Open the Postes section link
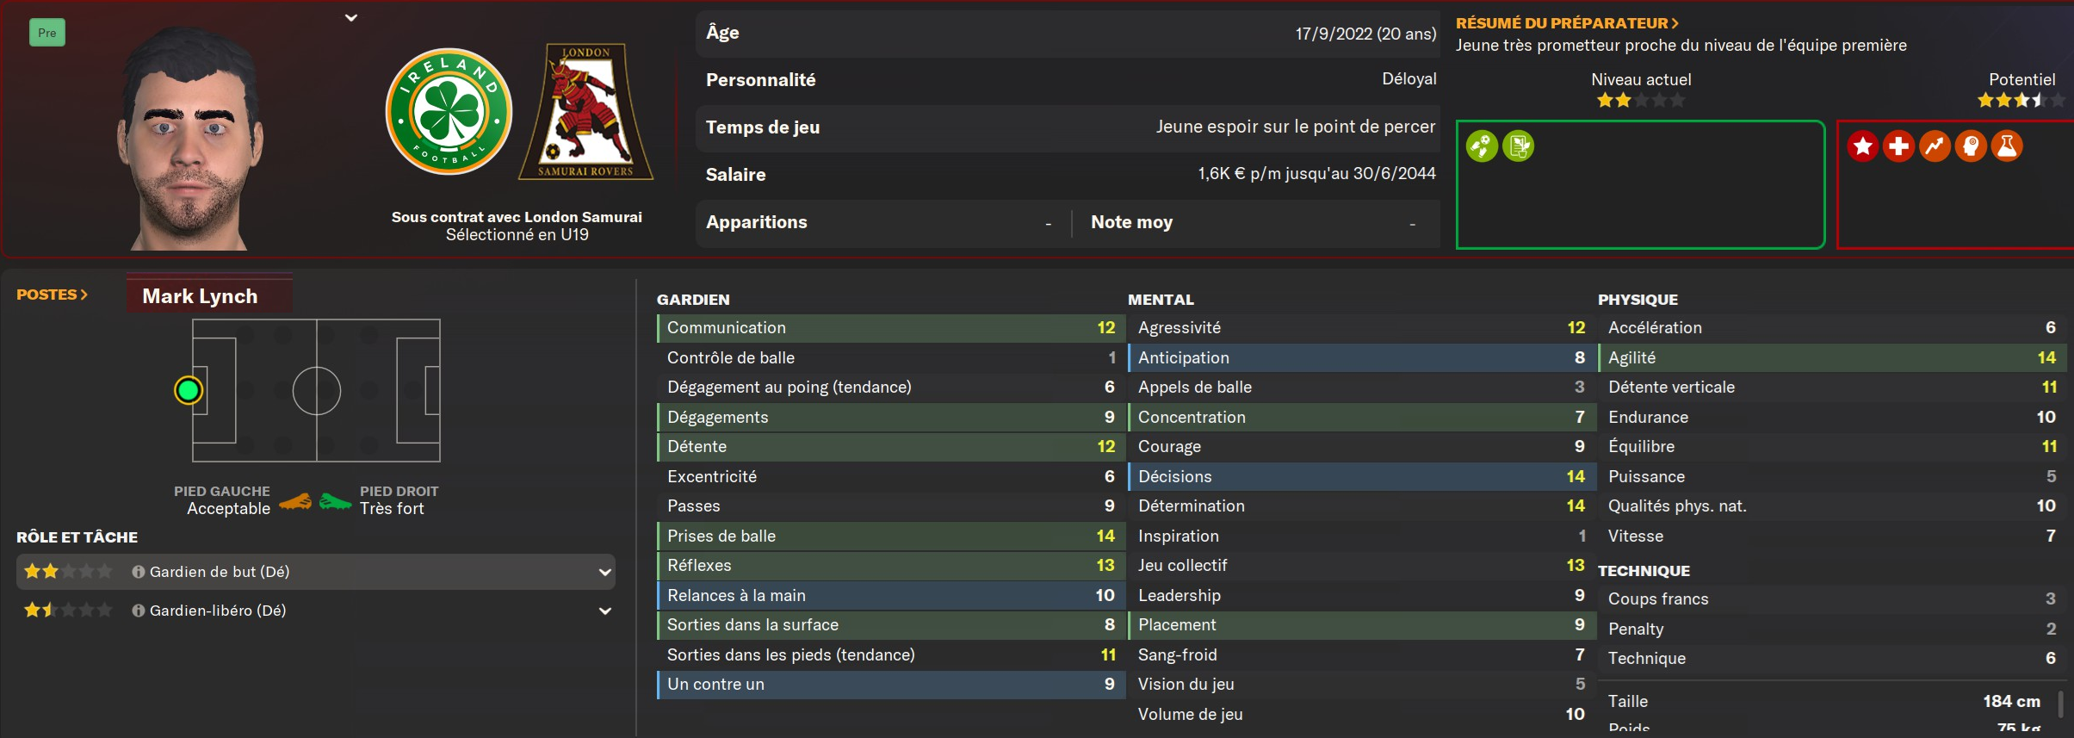 [x=52, y=295]
